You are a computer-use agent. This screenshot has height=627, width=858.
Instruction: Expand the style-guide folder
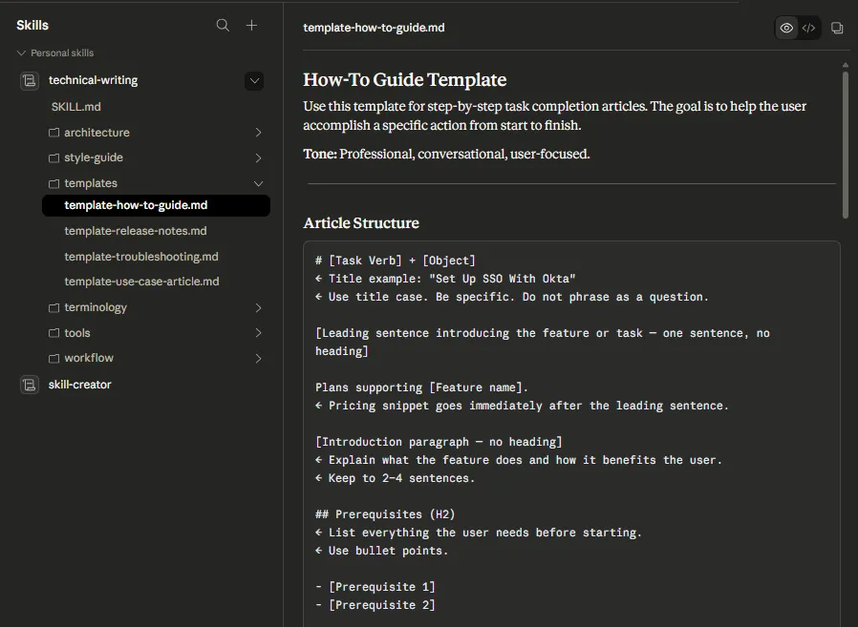(258, 157)
